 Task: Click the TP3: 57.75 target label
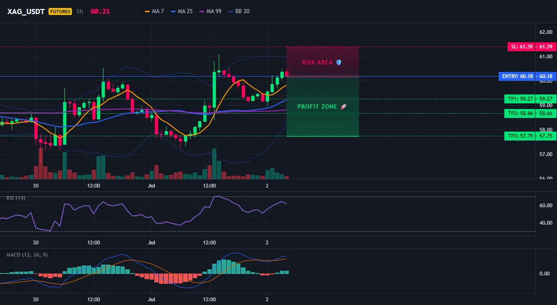pyautogui.click(x=520, y=136)
